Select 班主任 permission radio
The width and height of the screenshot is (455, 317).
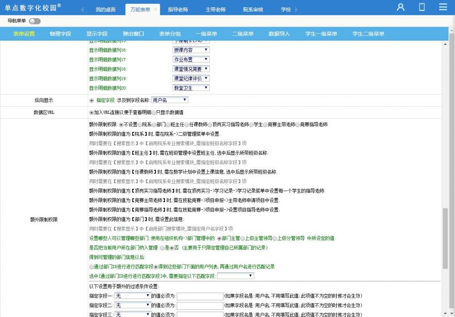168,125
